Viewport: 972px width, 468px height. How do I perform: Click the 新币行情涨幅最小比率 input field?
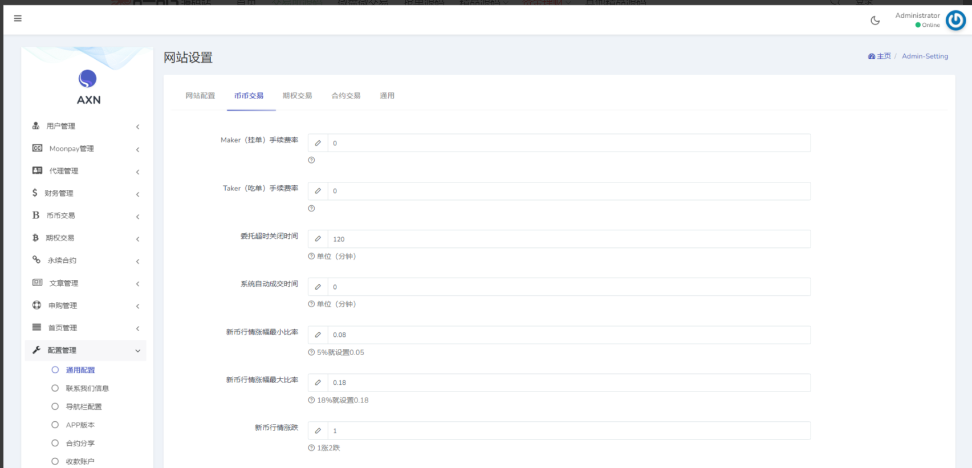point(568,335)
